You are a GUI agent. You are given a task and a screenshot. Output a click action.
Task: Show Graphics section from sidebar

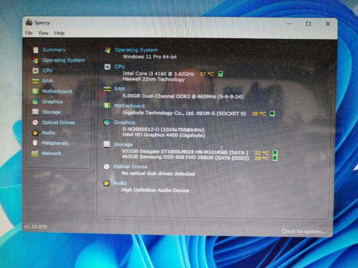[x=52, y=102]
